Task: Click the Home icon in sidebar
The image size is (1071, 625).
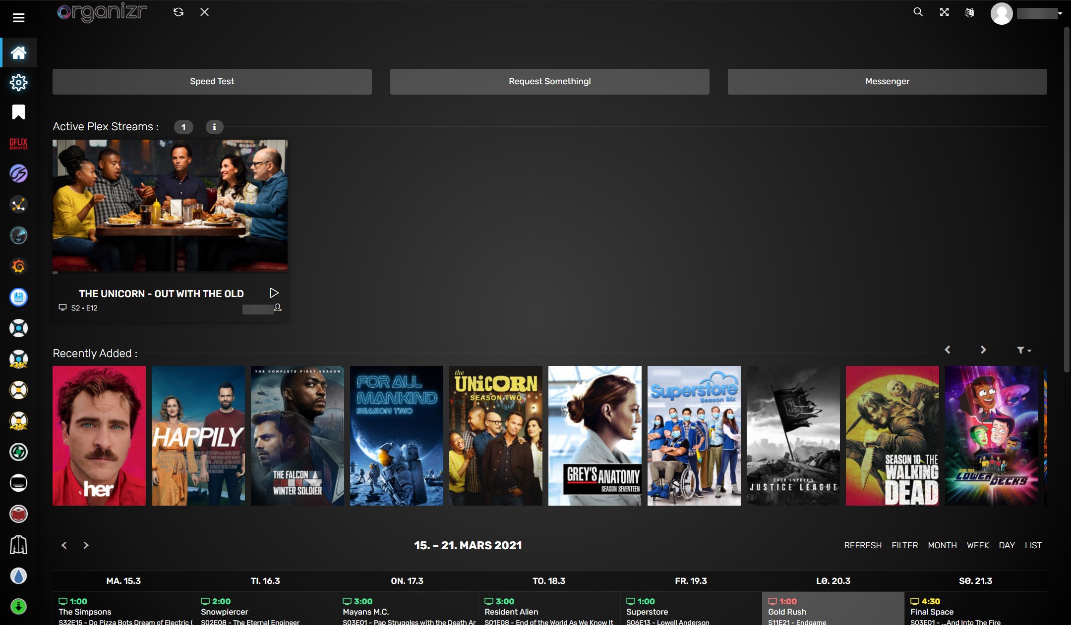Action: pyautogui.click(x=18, y=52)
